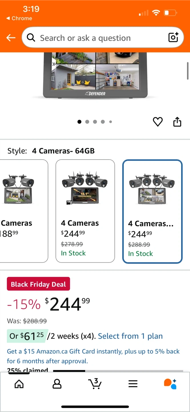Open camera lens search icon
The image size is (190, 412).
(x=173, y=37)
